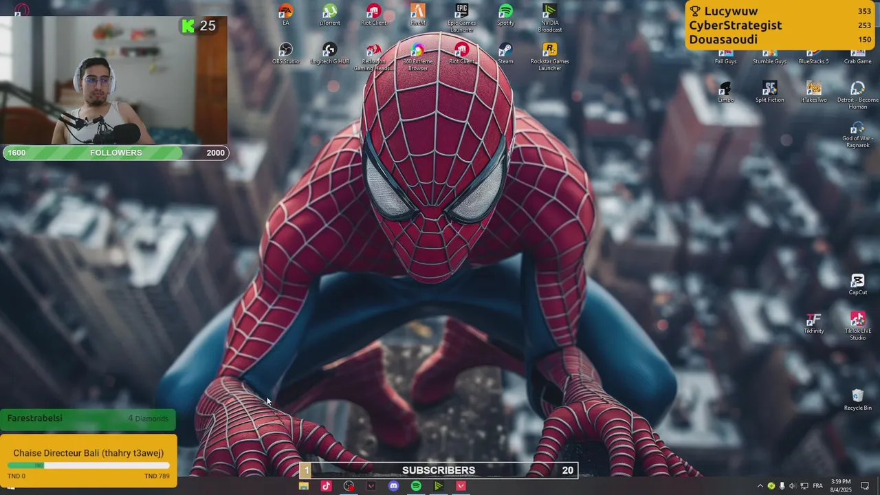Image resolution: width=880 pixels, height=495 pixels.
Task: Open the volume control tray icon
Action: point(792,486)
